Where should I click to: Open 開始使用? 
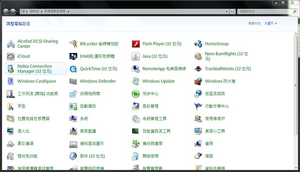[150, 156]
